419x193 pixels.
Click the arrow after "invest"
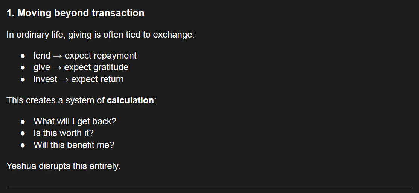[64, 80]
